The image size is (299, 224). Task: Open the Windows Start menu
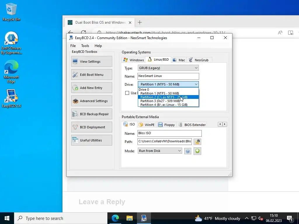tap(7, 218)
